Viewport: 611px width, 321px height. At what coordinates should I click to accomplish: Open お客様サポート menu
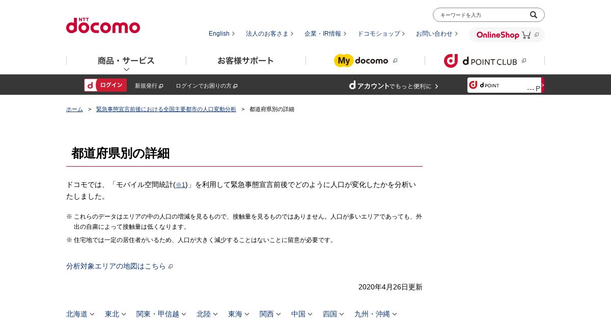click(245, 61)
